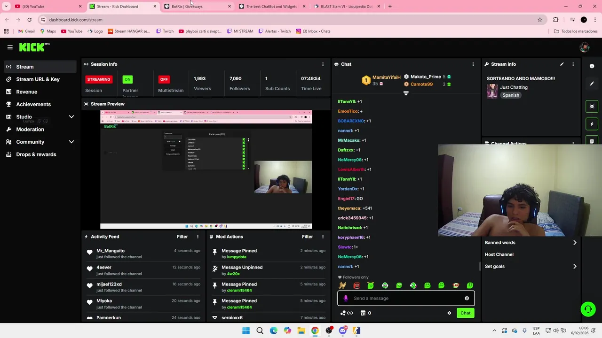Click the pencil icon in right sidebar
Image resolution: width=602 pixels, height=338 pixels.
[592, 84]
